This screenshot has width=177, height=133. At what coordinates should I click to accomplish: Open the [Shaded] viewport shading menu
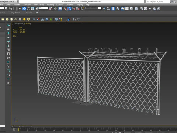click(27, 24)
